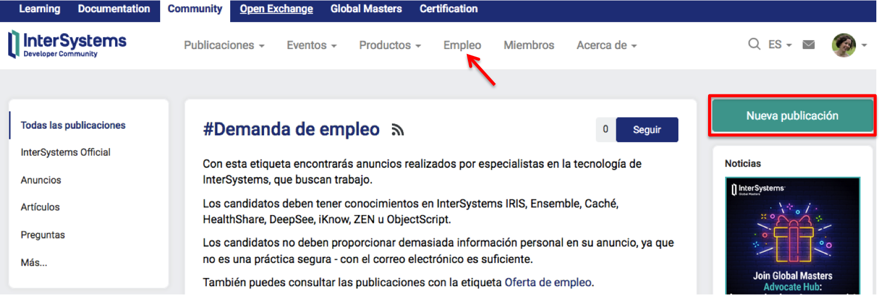Click the InterSystems Developer Community logo
Screen dimensions: 881x295
[67, 45]
